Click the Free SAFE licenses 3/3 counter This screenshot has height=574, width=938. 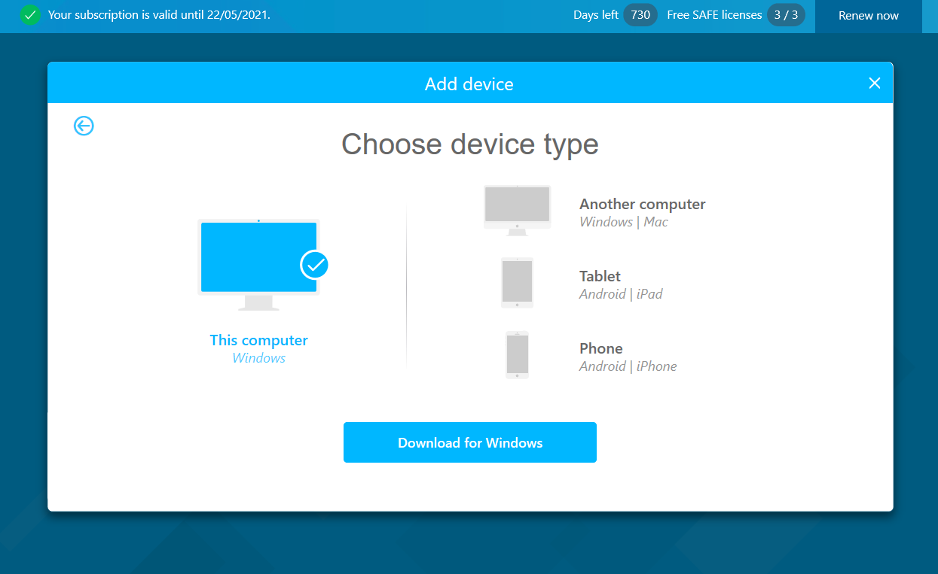point(786,14)
